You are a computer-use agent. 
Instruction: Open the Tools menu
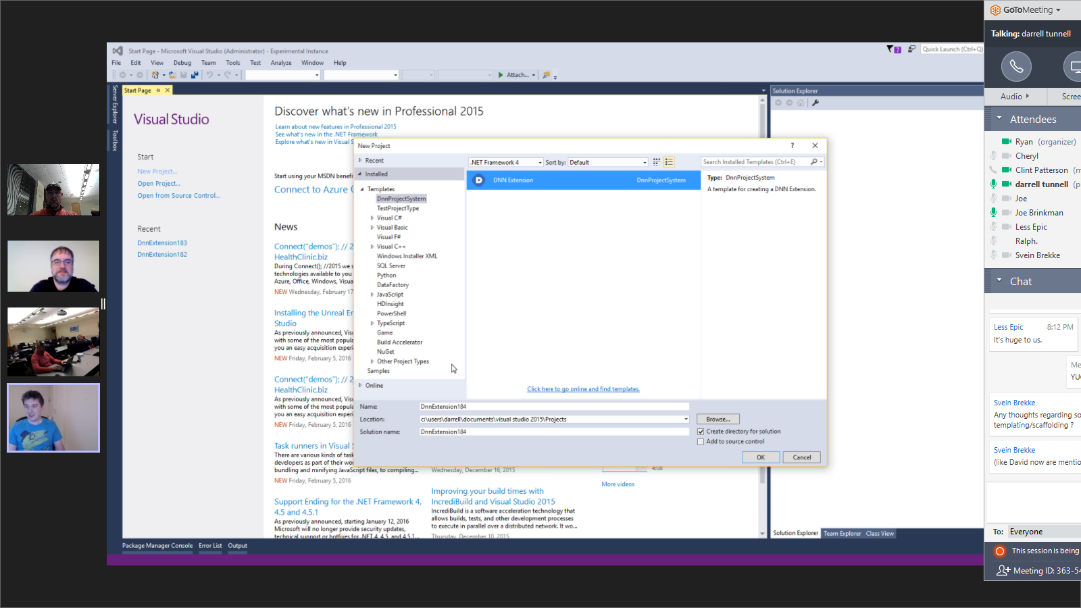tap(233, 63)
